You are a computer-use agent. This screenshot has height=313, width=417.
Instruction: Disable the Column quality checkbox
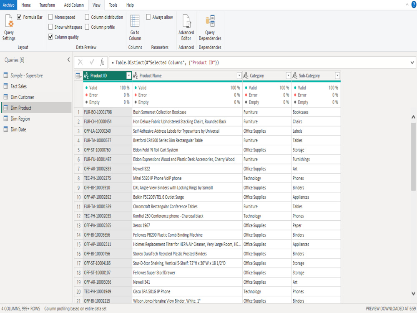(x=50, y=37)
